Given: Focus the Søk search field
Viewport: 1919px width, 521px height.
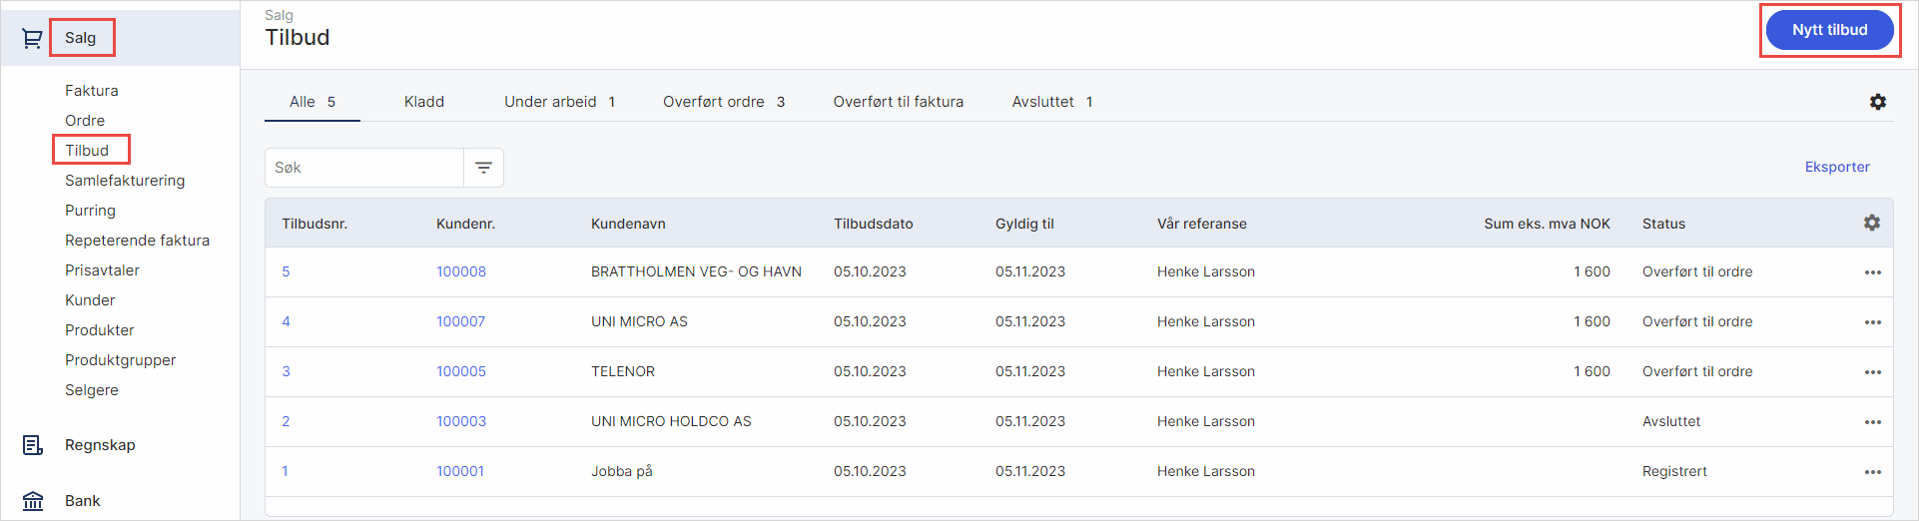Looking at the screenshot, I should point(364,168).
